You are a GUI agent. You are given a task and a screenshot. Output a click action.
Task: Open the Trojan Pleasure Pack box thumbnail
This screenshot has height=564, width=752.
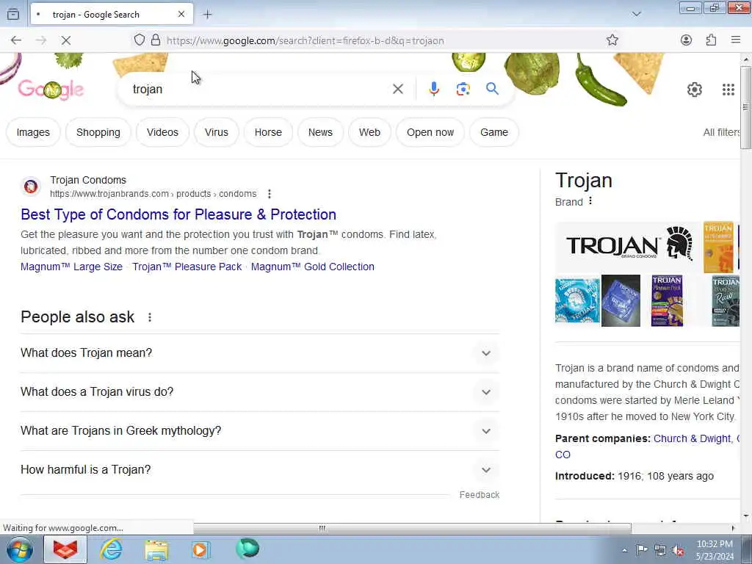click(667, 300)
